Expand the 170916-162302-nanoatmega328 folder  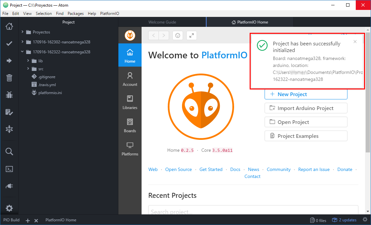22,42
